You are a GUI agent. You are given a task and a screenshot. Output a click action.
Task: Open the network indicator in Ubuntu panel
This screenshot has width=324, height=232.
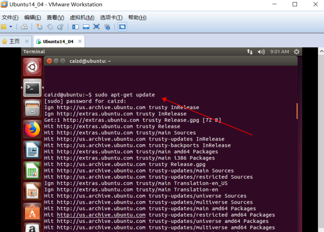click(x=250, y=52)
